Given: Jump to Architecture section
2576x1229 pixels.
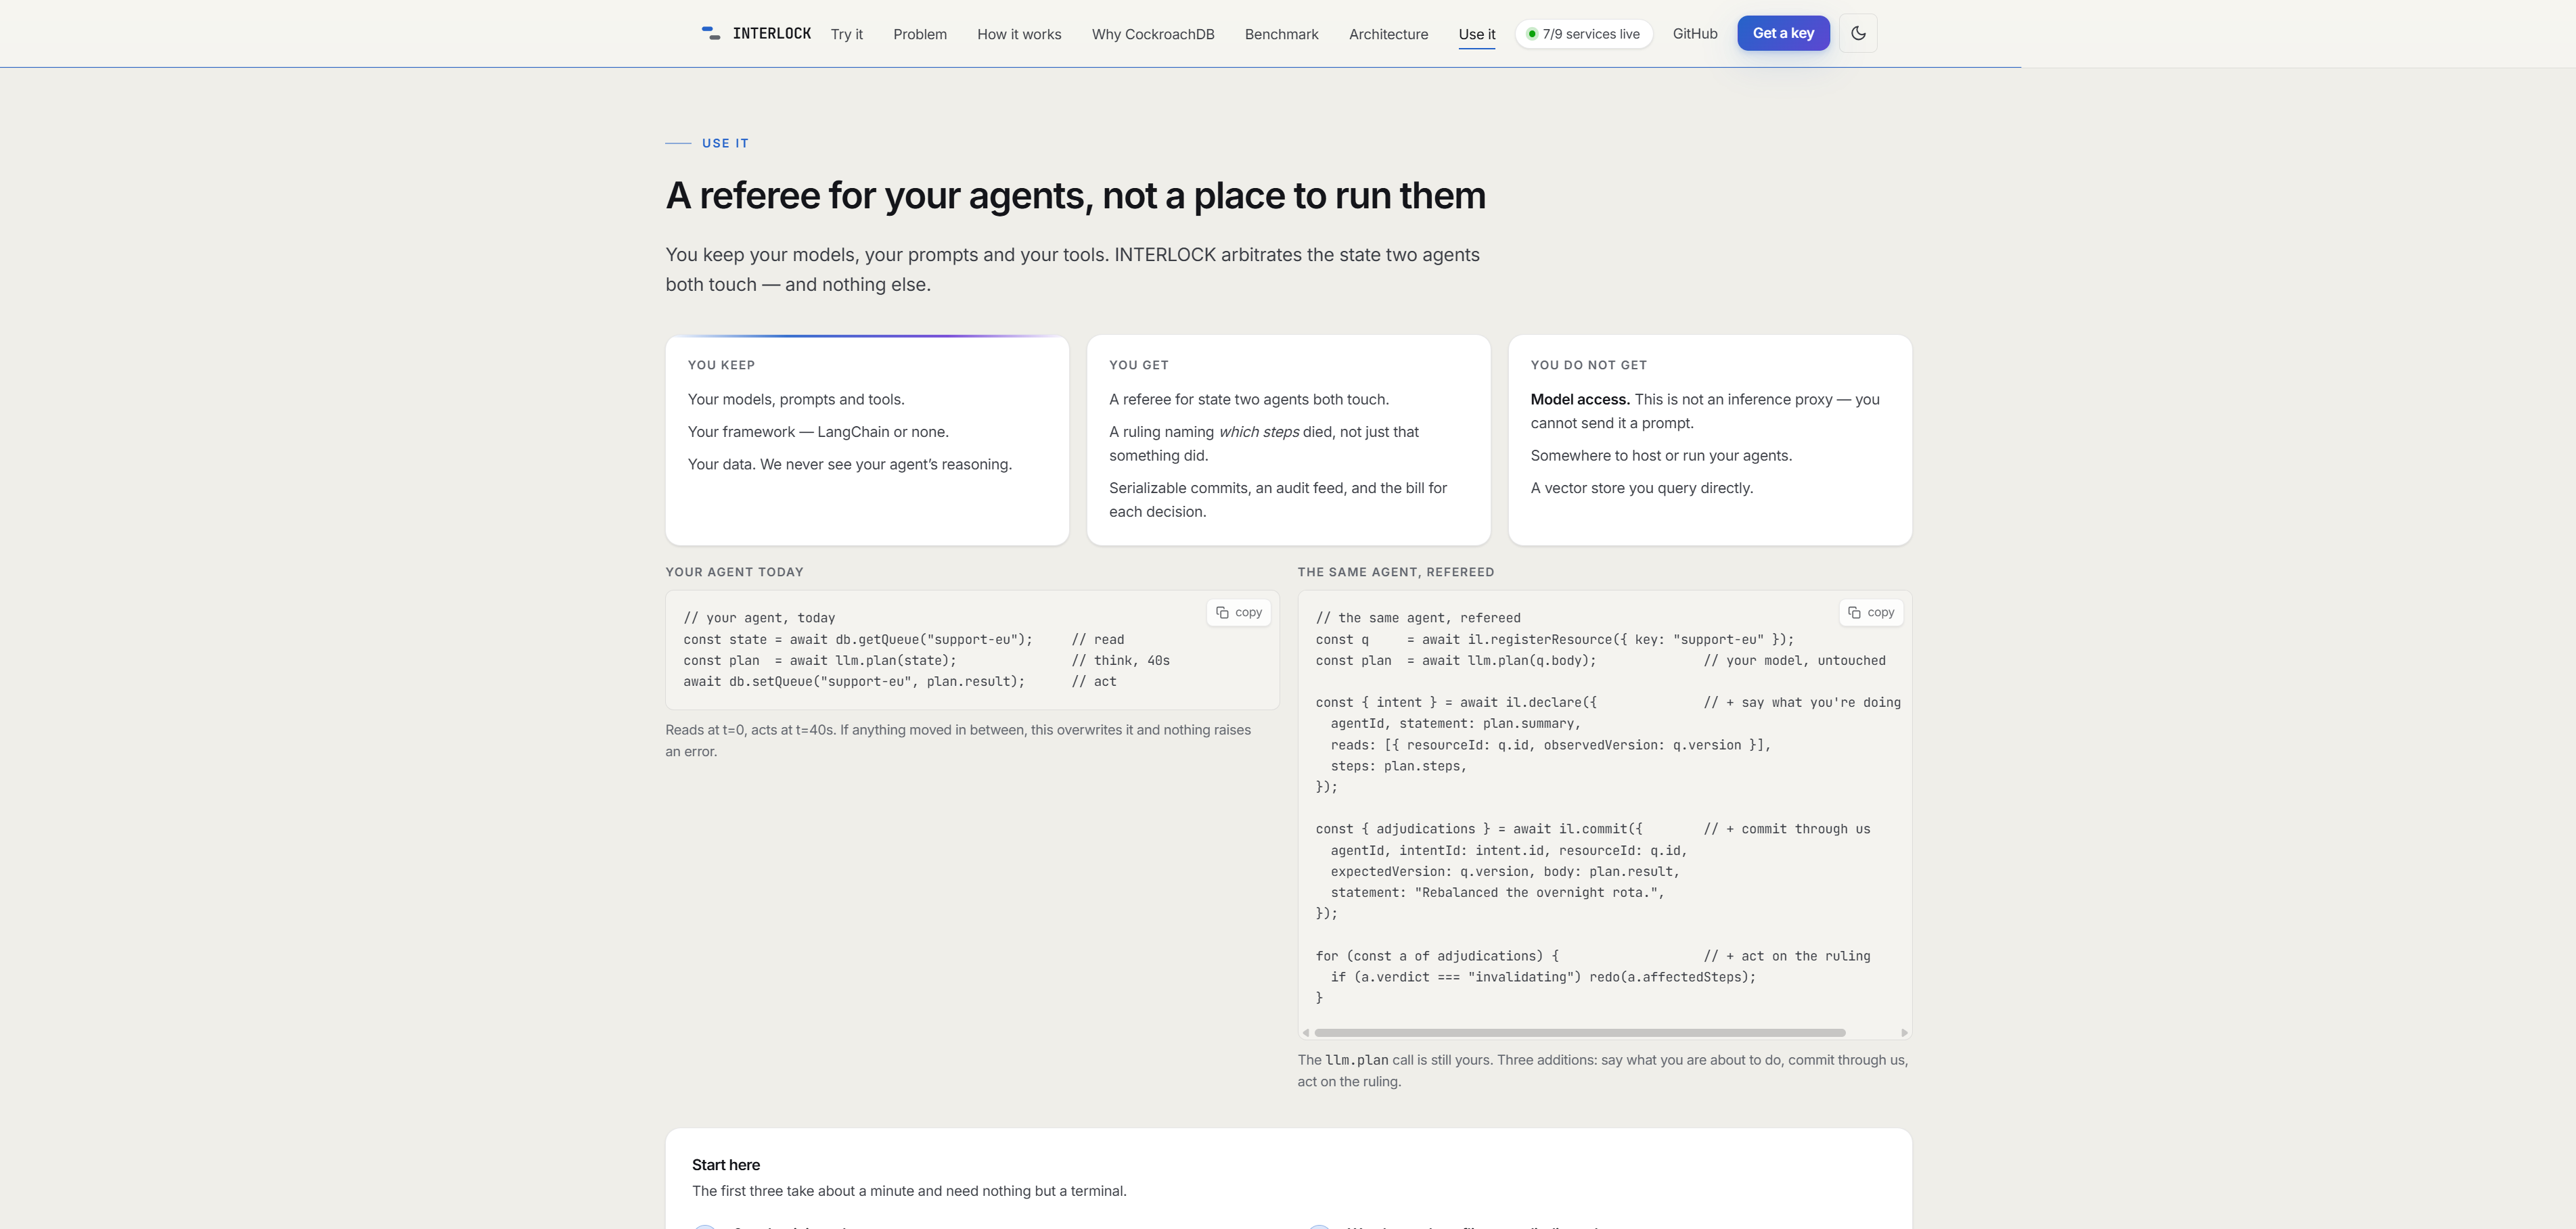Looking at the screenshot, I should click(x=1388, y=34).
